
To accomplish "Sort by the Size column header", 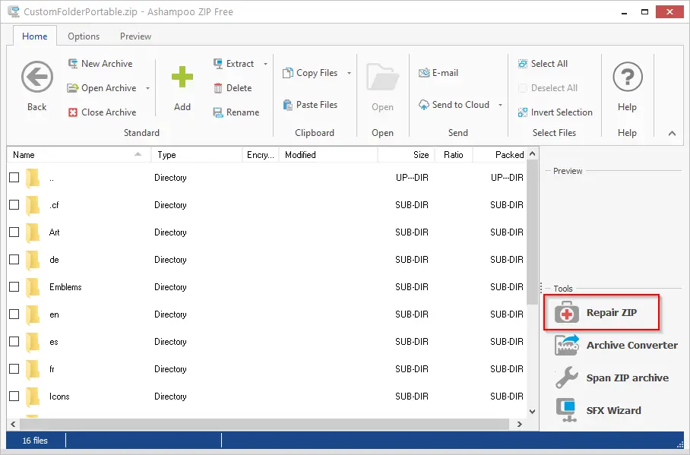I will coord(407,155).
